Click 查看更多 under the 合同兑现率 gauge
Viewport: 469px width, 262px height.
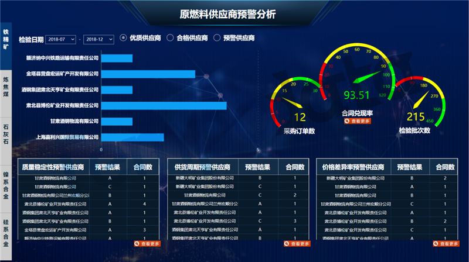[x=357, y=121]
